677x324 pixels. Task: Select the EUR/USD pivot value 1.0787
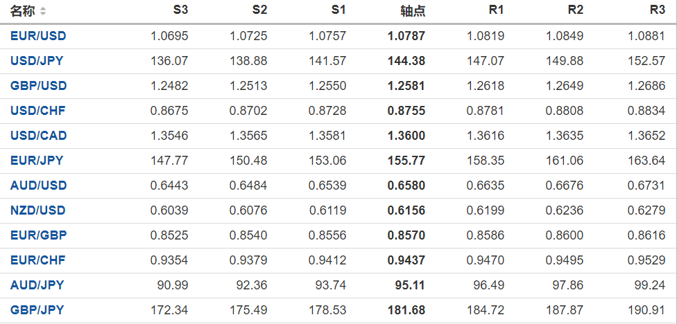point(406,36)
